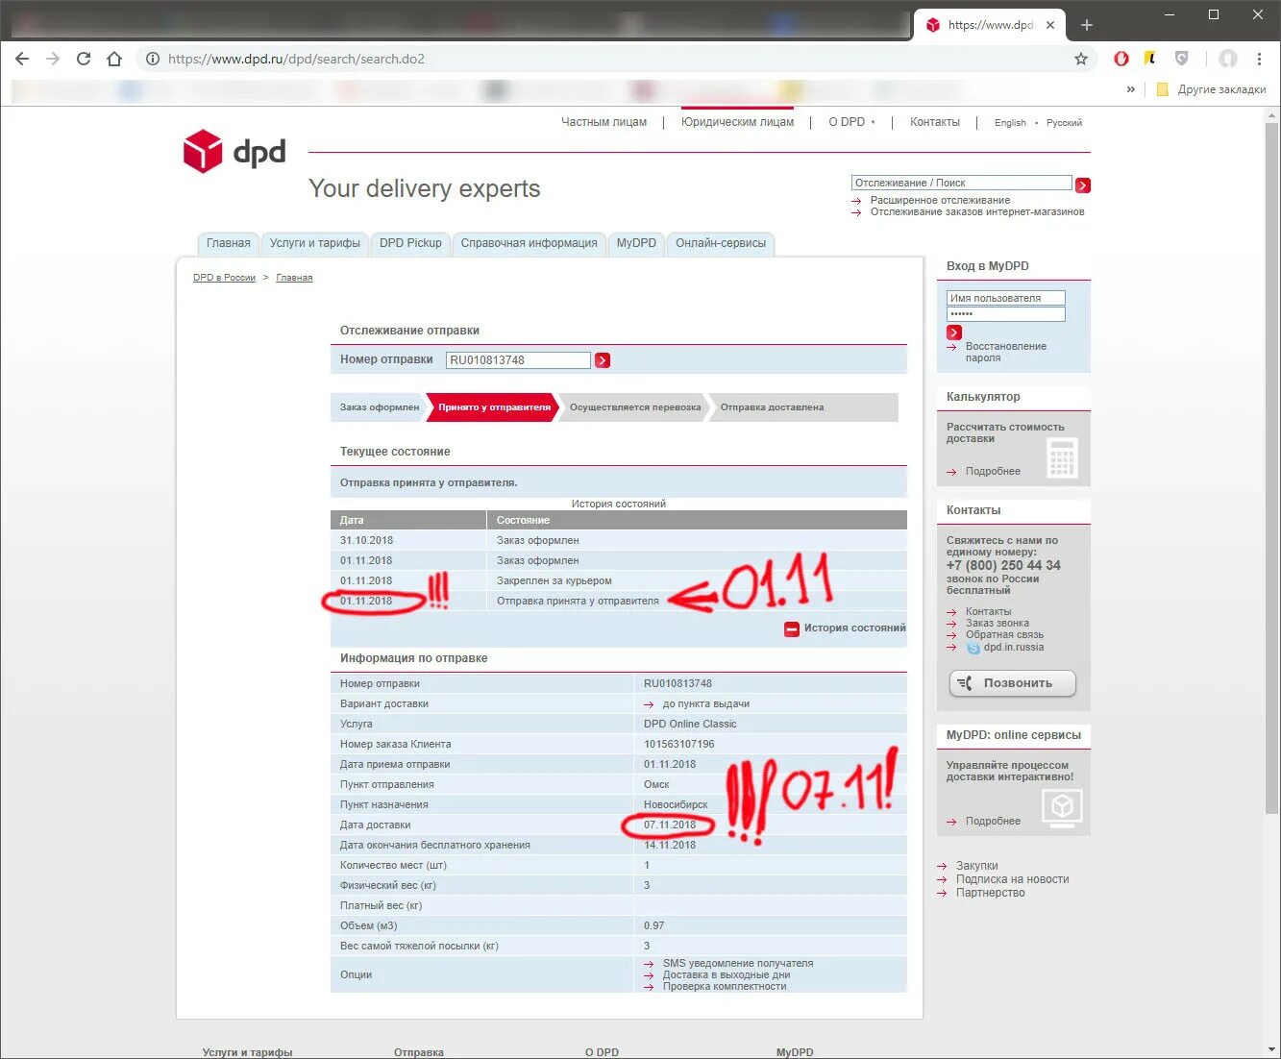Click the tracking number value RU010813748 in table

[677, 684]
